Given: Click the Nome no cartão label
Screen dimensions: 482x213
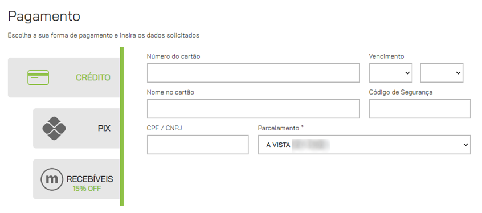Looking at the screenshot, I should 170,92.
